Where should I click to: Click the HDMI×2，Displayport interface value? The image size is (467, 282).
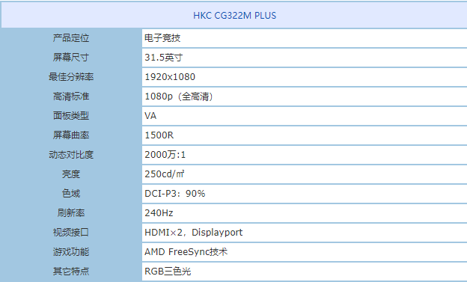click(x=194, y=233)
